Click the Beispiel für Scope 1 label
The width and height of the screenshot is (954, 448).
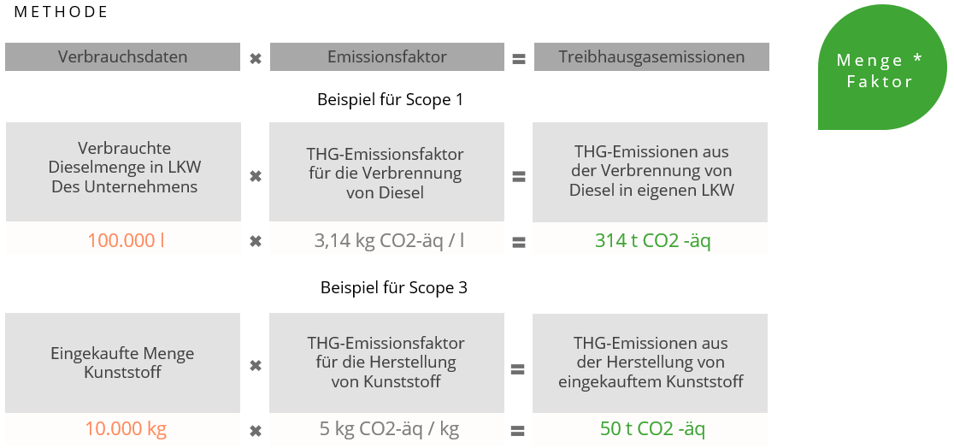point(391,99)
